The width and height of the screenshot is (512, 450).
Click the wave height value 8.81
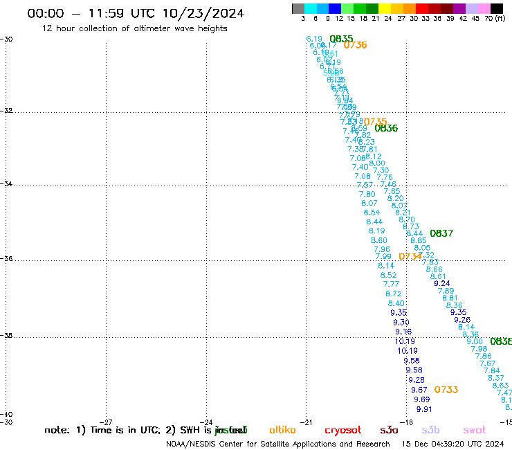pyautogui.click(x=450, y=298)
